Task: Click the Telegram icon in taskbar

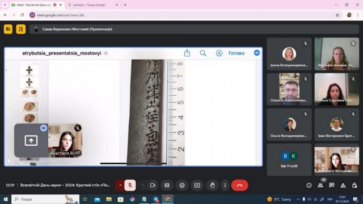Action: tap(156, 199)
